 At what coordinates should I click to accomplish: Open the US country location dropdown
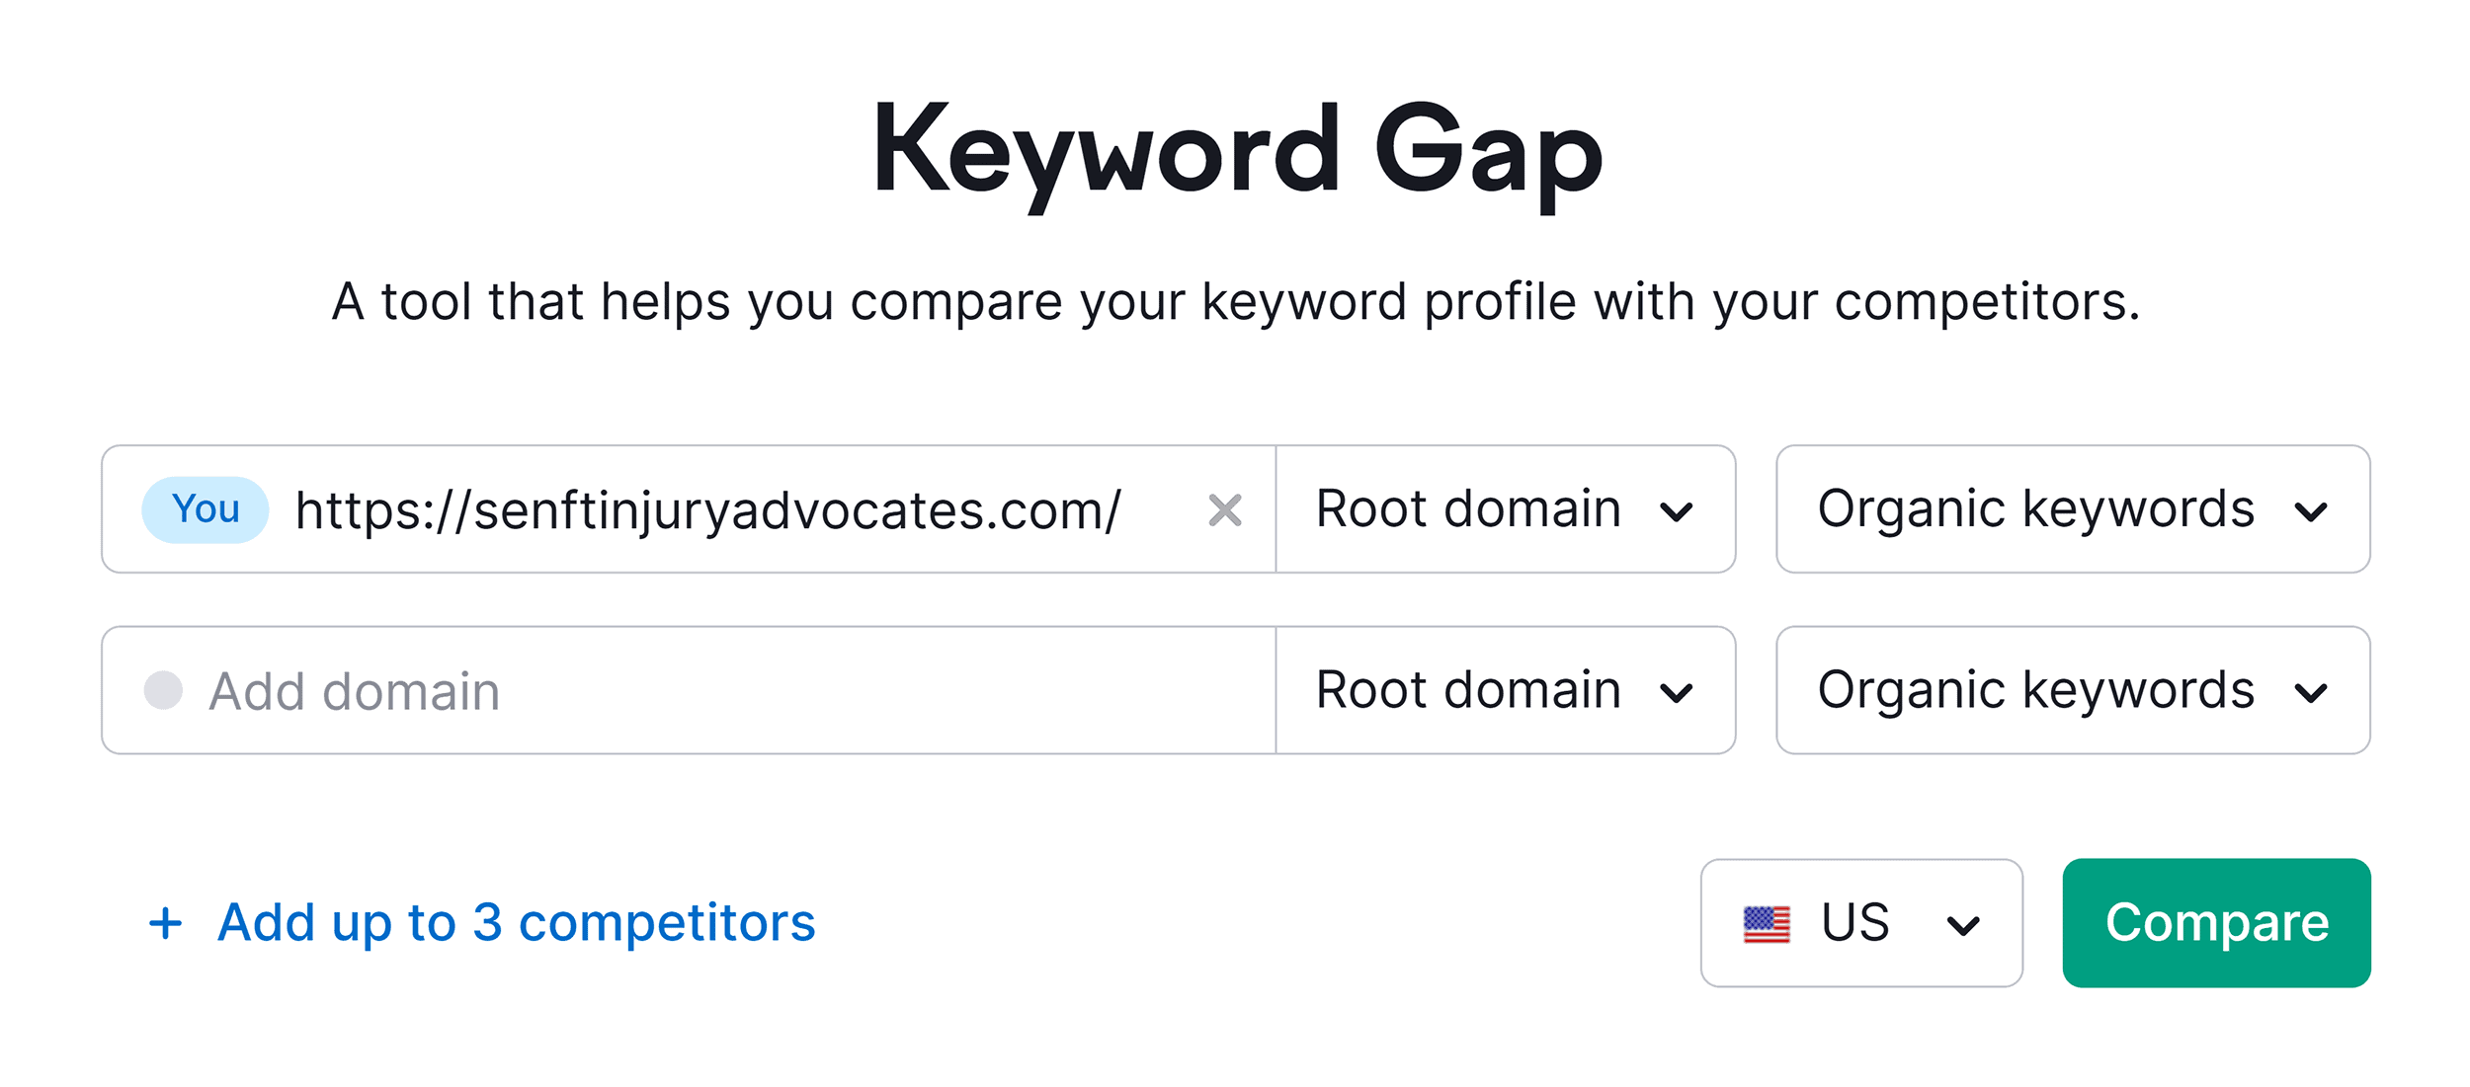(1862, 923)
